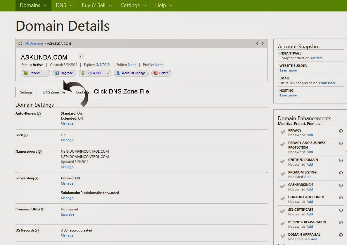347x245 pixels.
Task: Select NS74.DOMAINCONTROL.COM nameserver text
Action: point(85,157)
